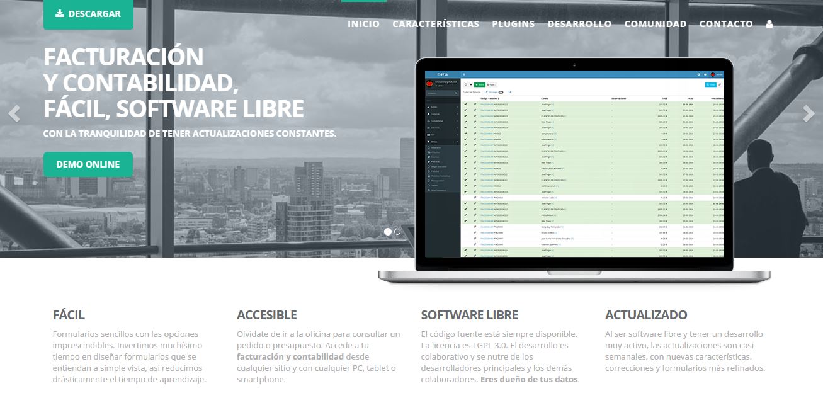Click the ACTUALIZADO feature heading

coord(645,315)
